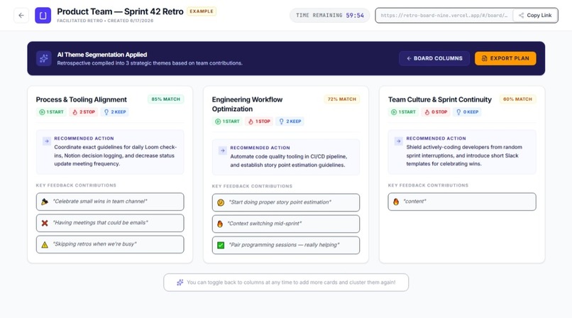
Task: Click the 72% MATCH badge
Action: coord(342,99)
